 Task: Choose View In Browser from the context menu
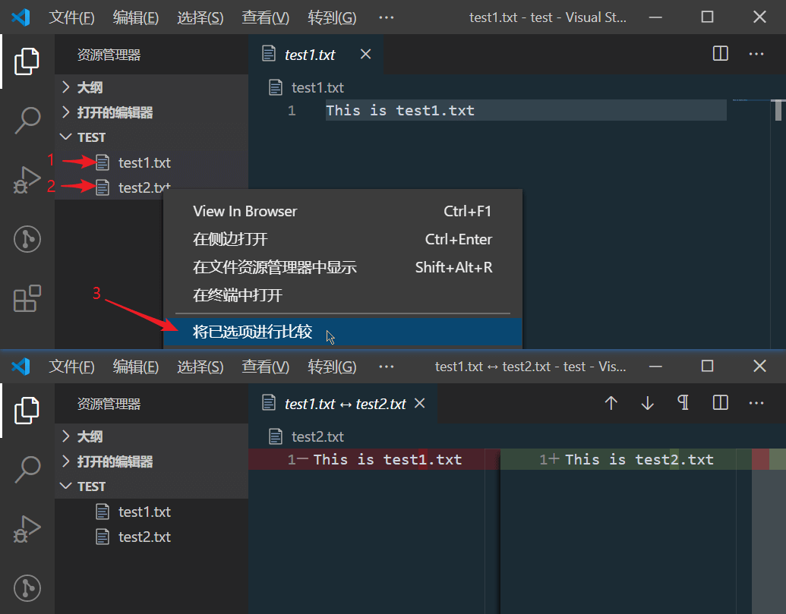[x=245, y=211]
